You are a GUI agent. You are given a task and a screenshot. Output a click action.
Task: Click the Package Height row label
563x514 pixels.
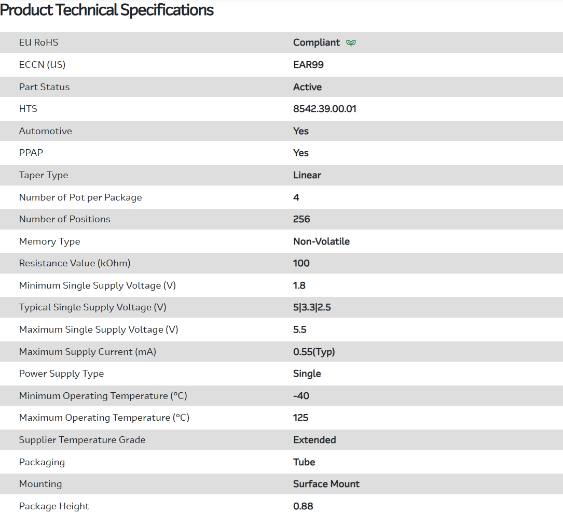[54, 506]
